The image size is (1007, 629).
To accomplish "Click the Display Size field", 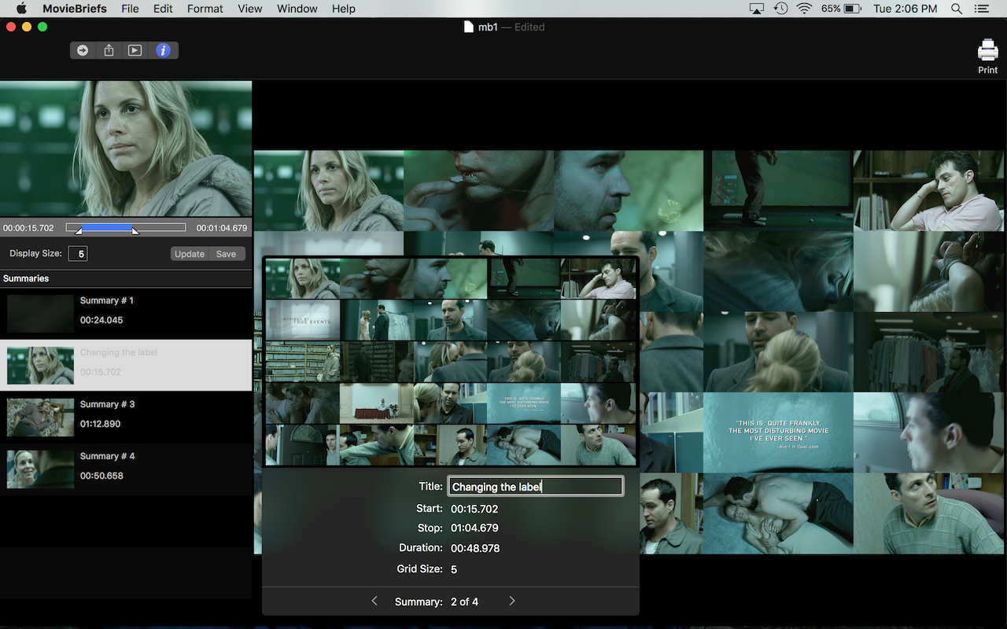I will [x=78, y=254].
